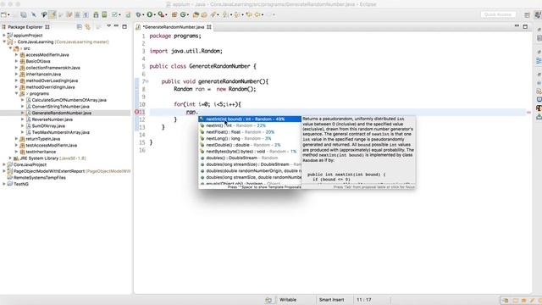
Task: Click the green Run button in toolbar
Action: pos(149,14)
